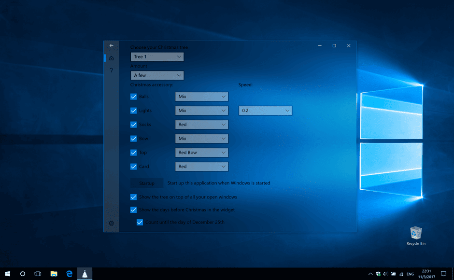Image resolution: width=454 pixels, height=280 pixels.
Task: Open Action Center notifications icon
Action: click(x=443, y=274)
